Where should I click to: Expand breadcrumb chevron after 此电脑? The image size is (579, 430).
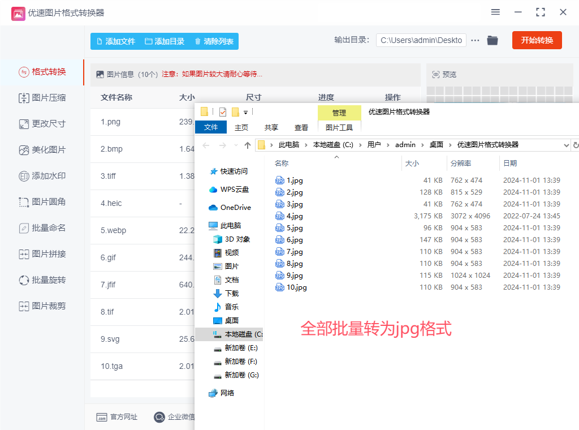coord(306,145)
